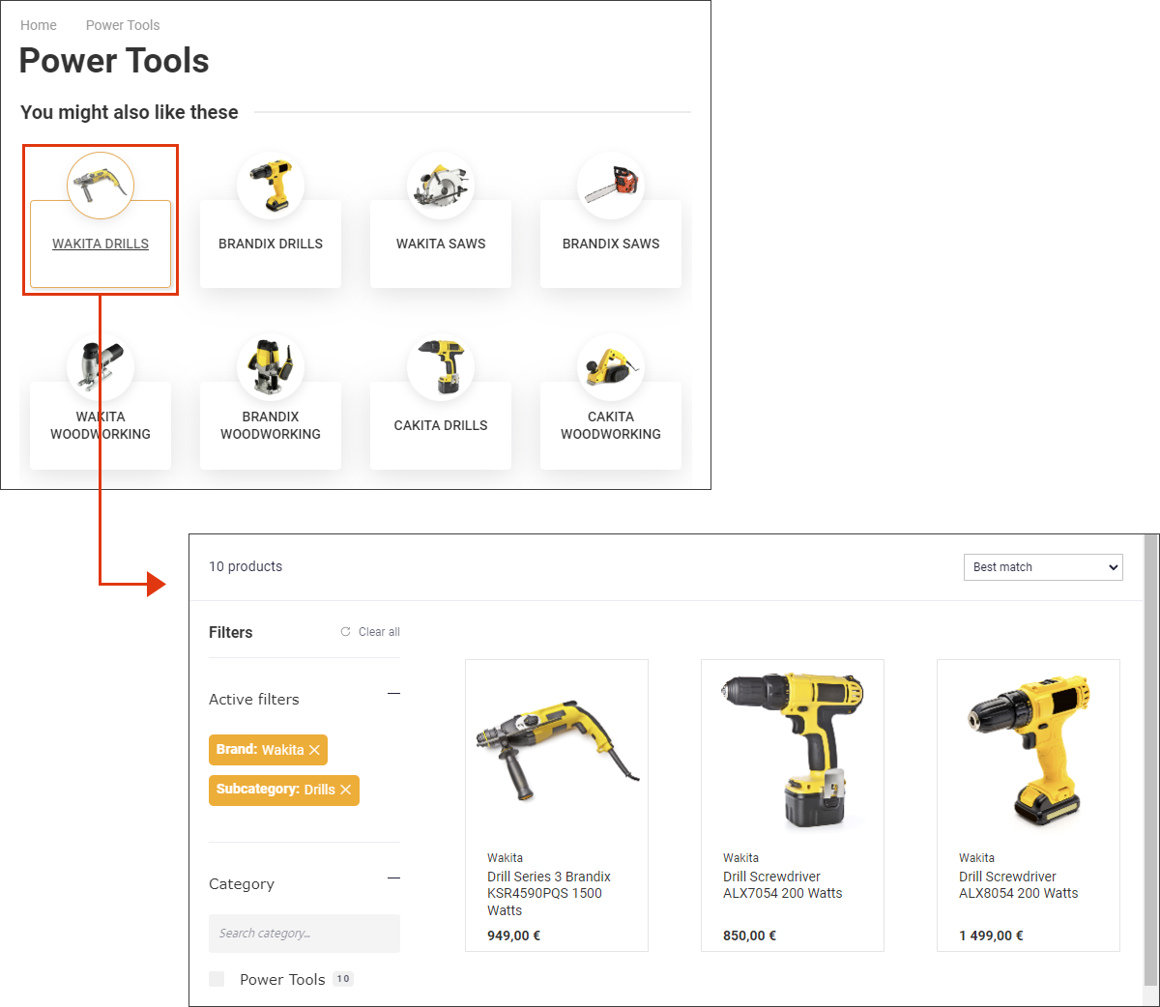Collapse the Active filters section
This screenshot has height=1007, width=1160.
(x=393, y=694)
